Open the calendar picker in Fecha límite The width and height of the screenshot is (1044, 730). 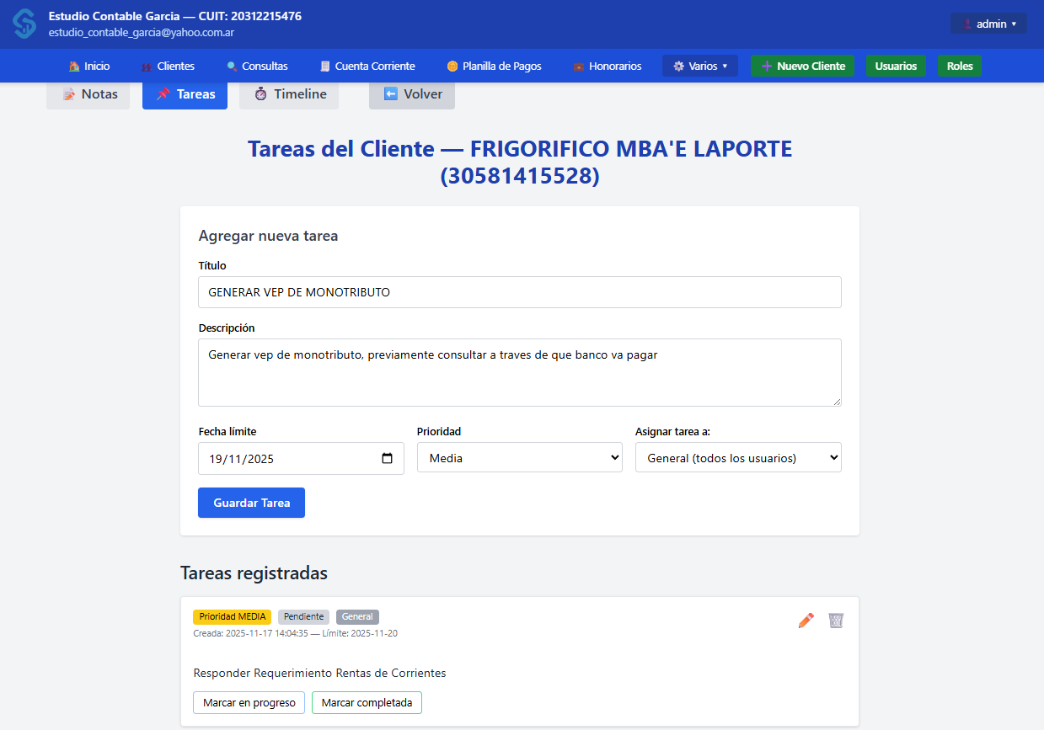tap(387, 458)
